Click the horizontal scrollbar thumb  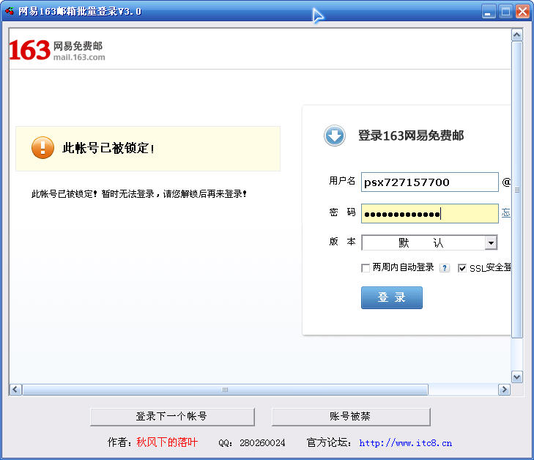coord(225,389)
